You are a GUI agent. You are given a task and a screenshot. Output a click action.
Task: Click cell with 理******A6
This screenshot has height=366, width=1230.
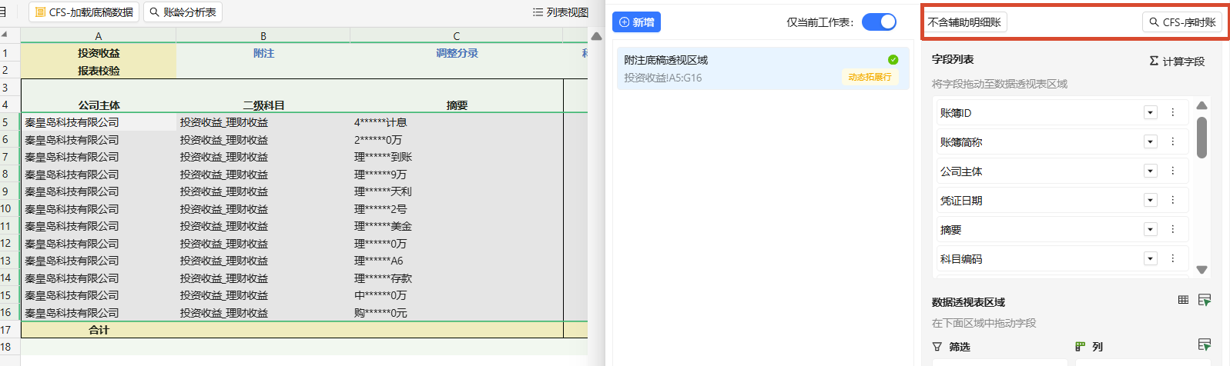click(x=457, y=261)
